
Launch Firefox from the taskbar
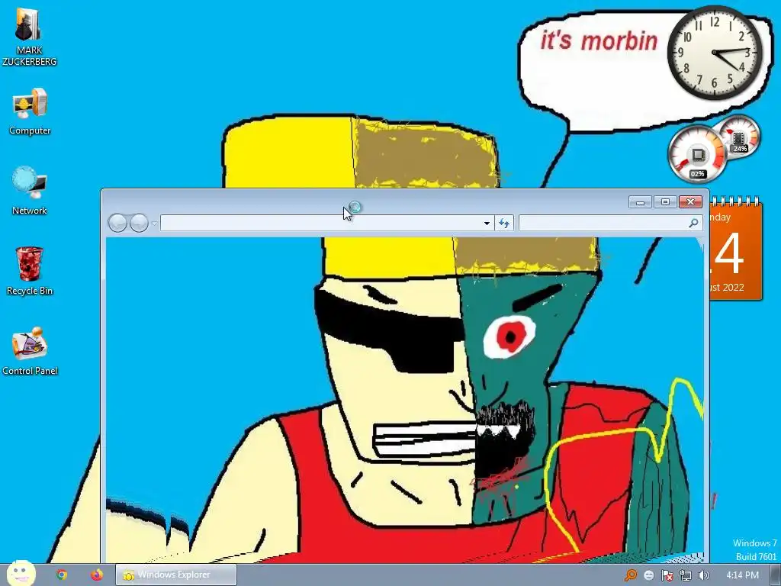97,575
